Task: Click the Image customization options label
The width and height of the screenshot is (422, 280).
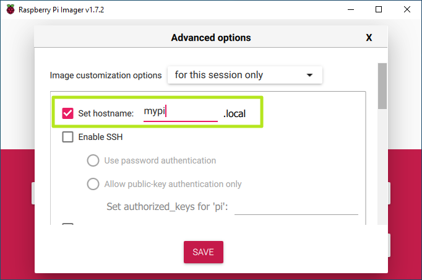Action: click(x=106, y=76)
